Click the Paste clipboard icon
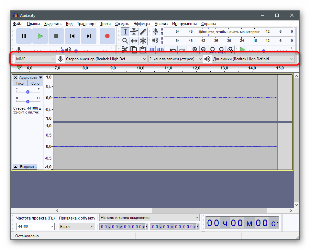Screen dimensions: 310x250 pyautogui.click(x=143, y=50)
